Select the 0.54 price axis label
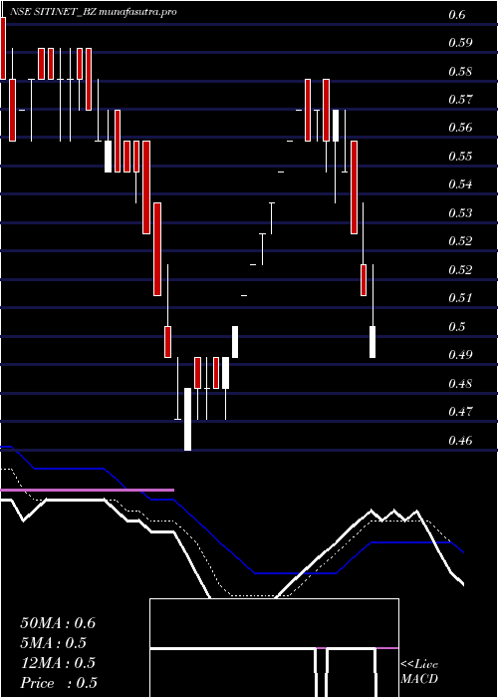The height and width of the screenshot is (698, 498). pos(459,184)
